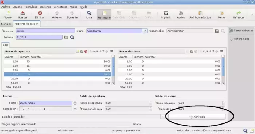
Task: Open the Formulario menu
Action: tap(31, 7)
